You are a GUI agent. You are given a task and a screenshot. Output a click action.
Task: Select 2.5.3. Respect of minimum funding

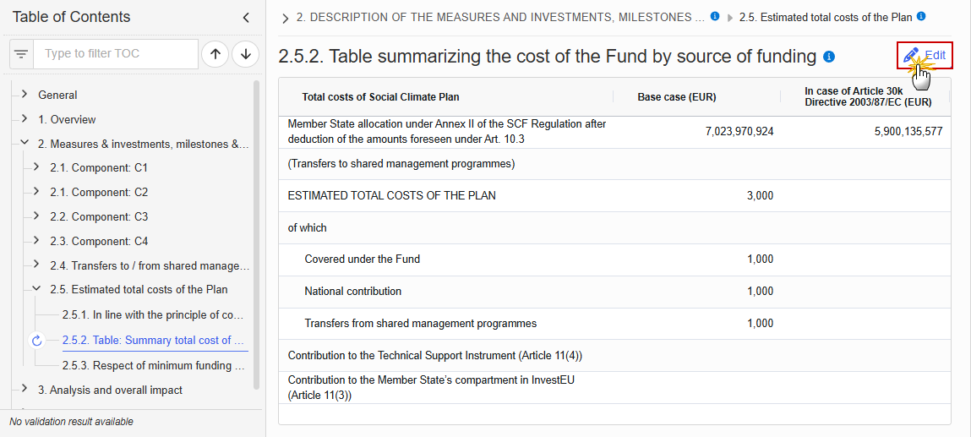coord(153,365)
